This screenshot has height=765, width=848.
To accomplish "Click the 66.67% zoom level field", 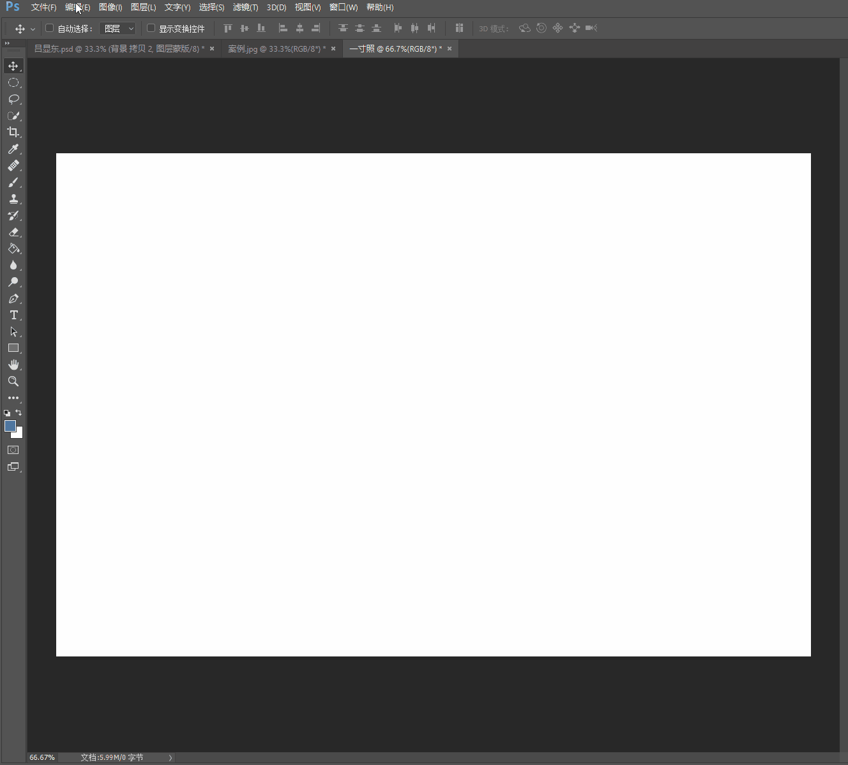I will (x=42, y=757).
